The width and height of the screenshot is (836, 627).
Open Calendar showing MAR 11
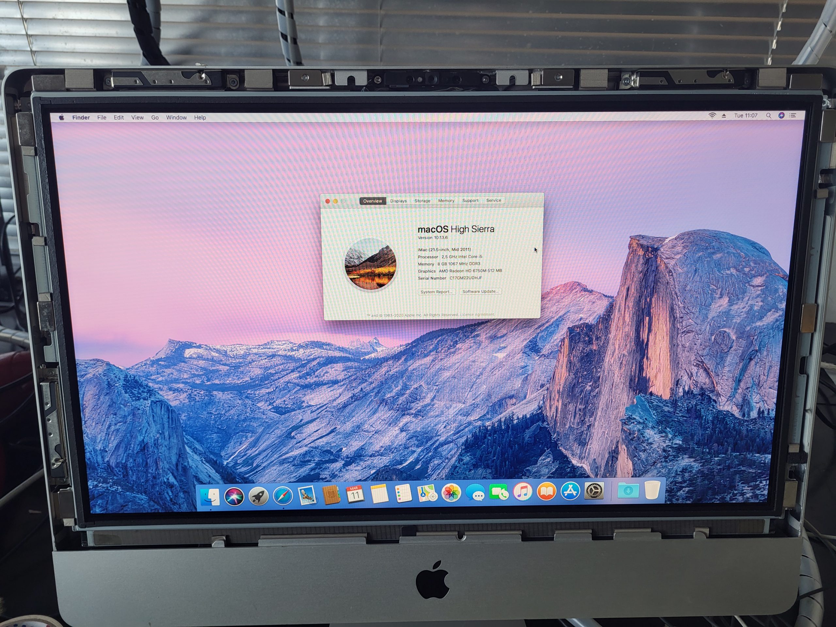355,494
